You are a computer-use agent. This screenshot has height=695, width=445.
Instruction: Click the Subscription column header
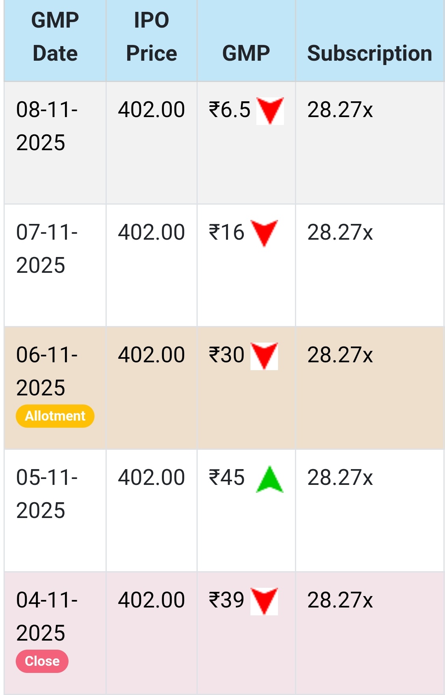point(369,53)
